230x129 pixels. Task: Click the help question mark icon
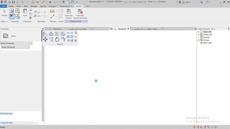click(207, 2)
